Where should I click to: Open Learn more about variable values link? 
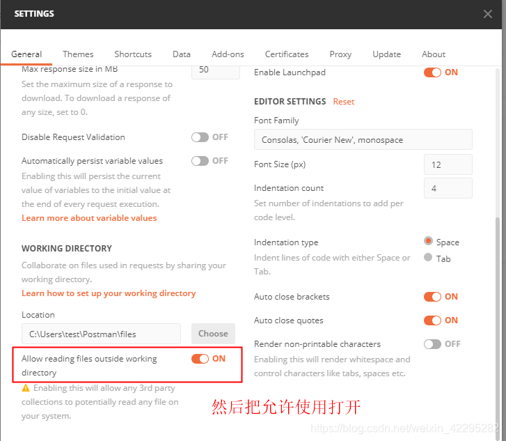(89, 218)
